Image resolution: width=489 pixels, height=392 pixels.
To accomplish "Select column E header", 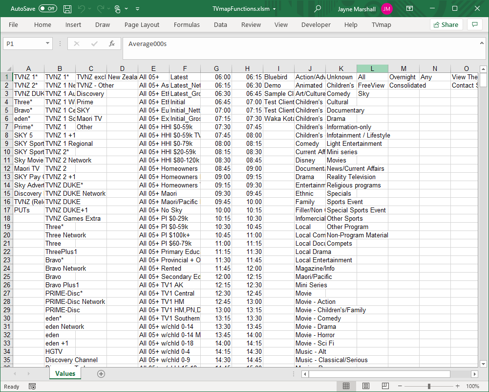I will pyautogui.click(x=153, y=69).
